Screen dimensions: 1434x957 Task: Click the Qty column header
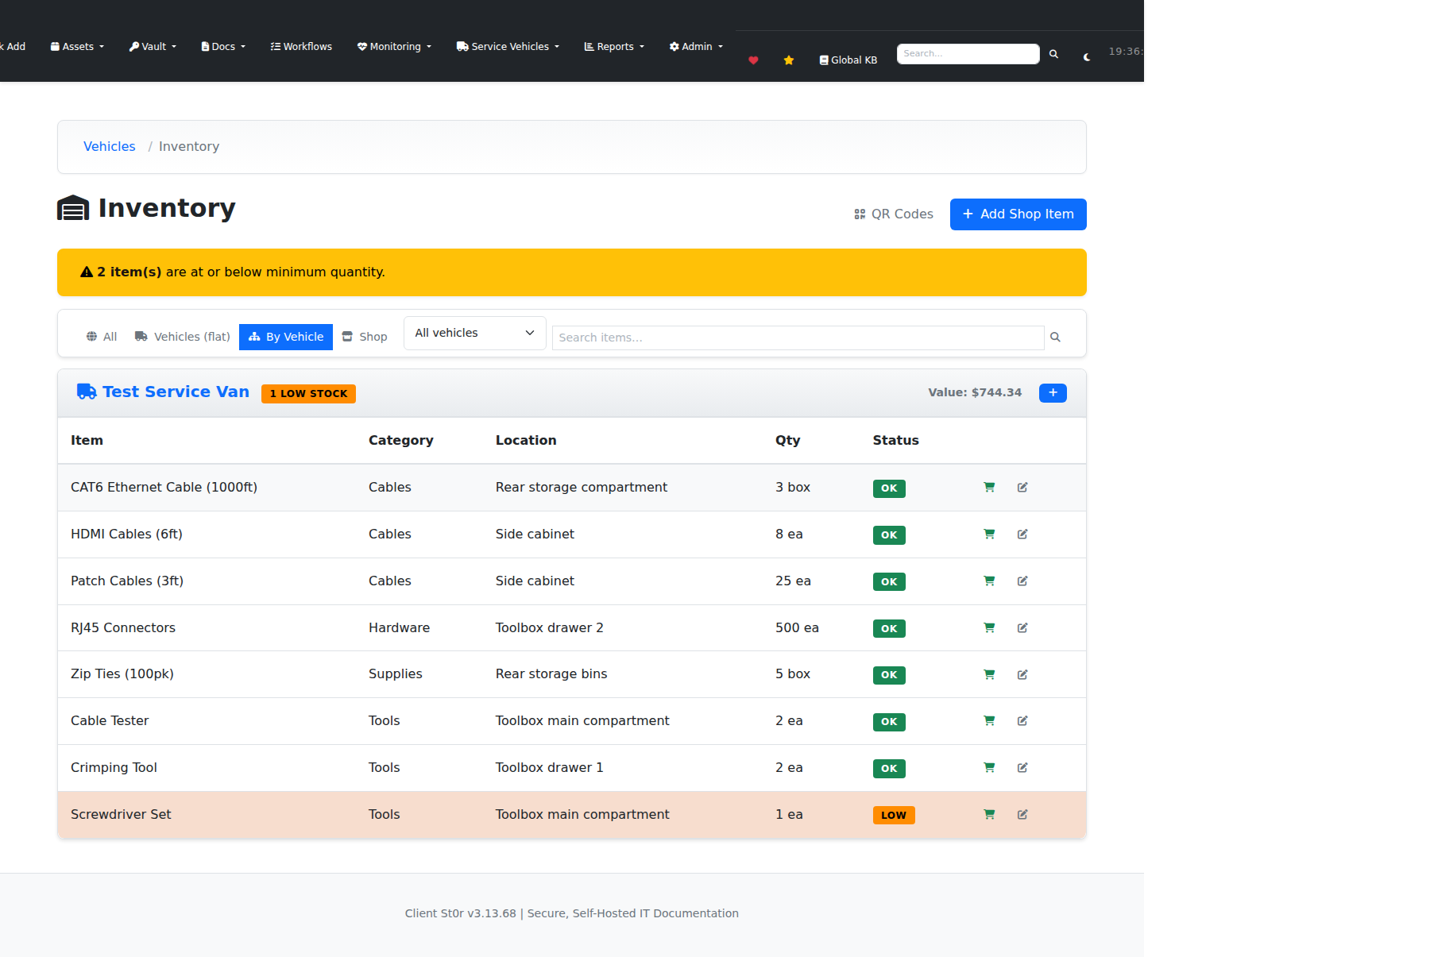click(787, 441)
